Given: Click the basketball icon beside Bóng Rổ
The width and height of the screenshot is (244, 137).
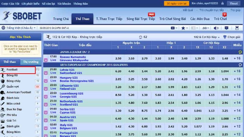Looking at the screenshot, I should click(x=3, y=76).
